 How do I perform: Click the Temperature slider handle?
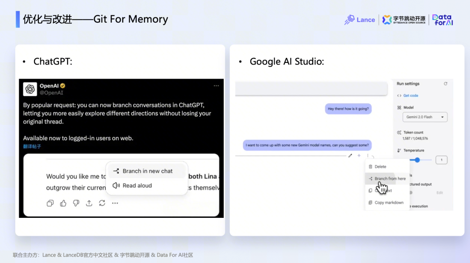coord(417,160)
